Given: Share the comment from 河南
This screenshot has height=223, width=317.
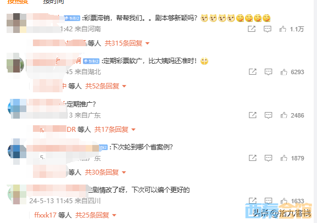Looking at the screenshot, I should point(252,29).
